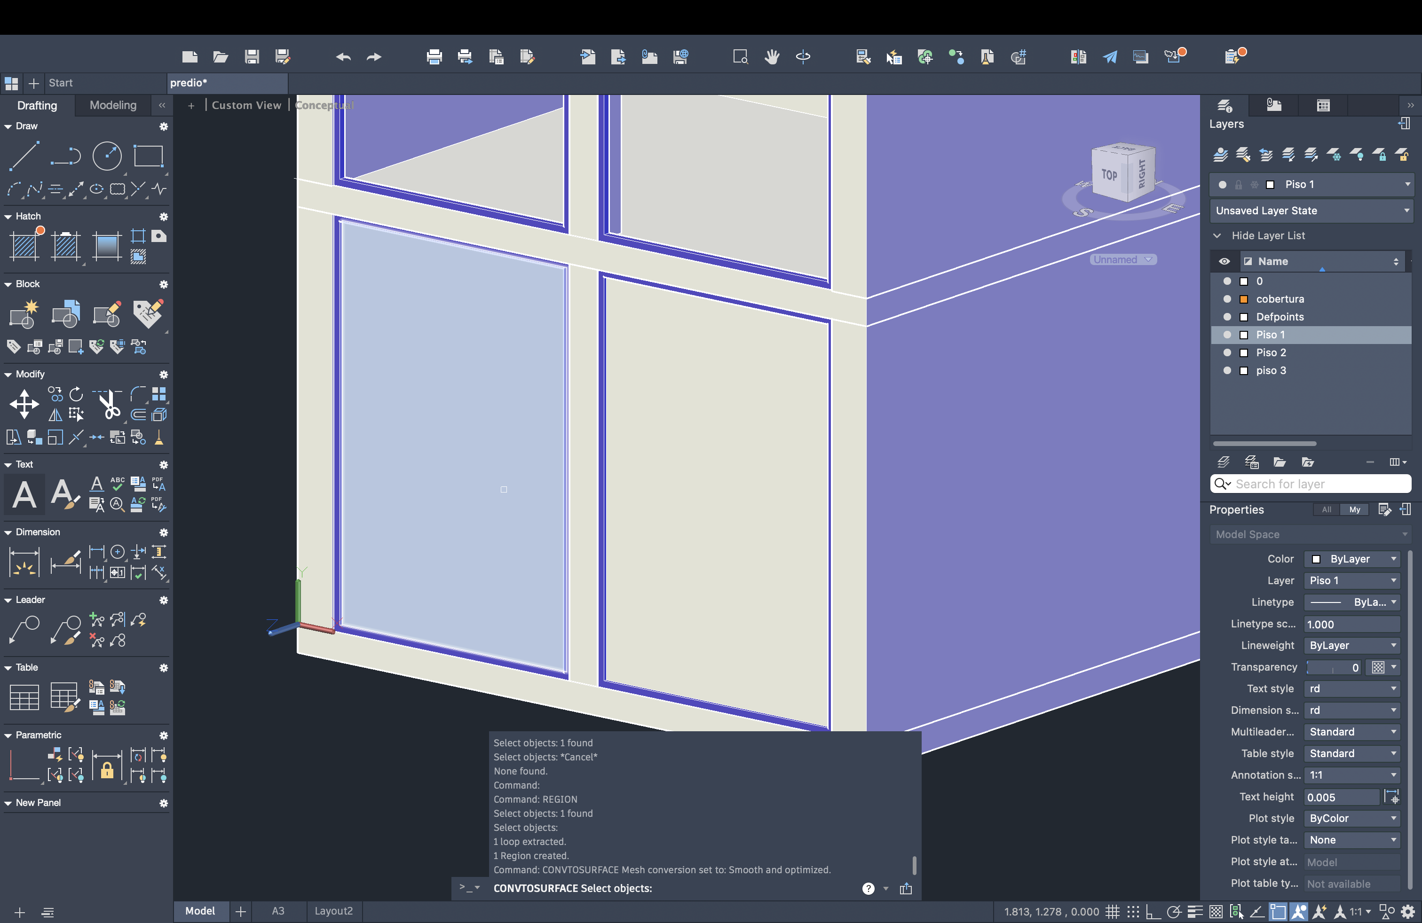Click the Undo arrow in toolbar
Viewport: 1422px width, 923px height.
pos(343,57)
